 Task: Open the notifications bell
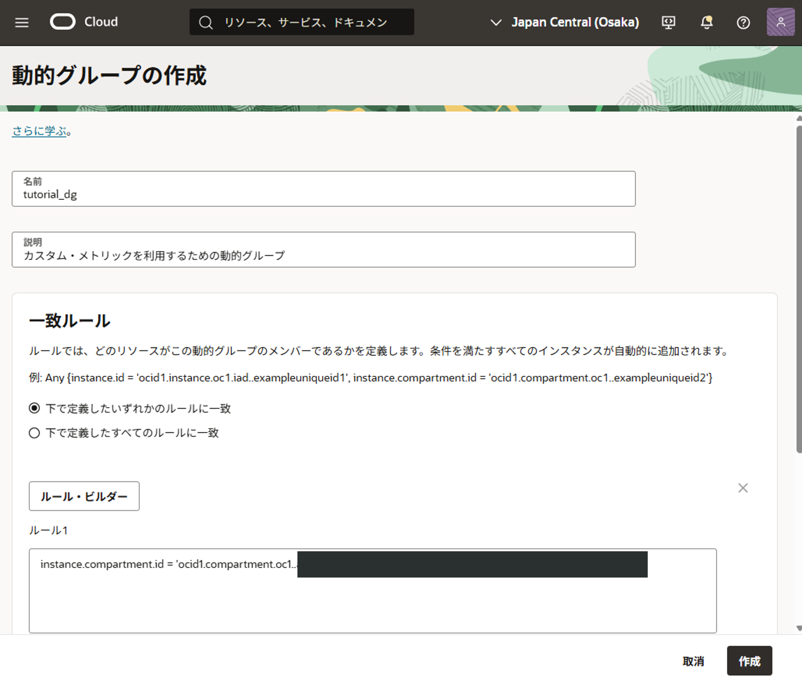click(706, 23)
